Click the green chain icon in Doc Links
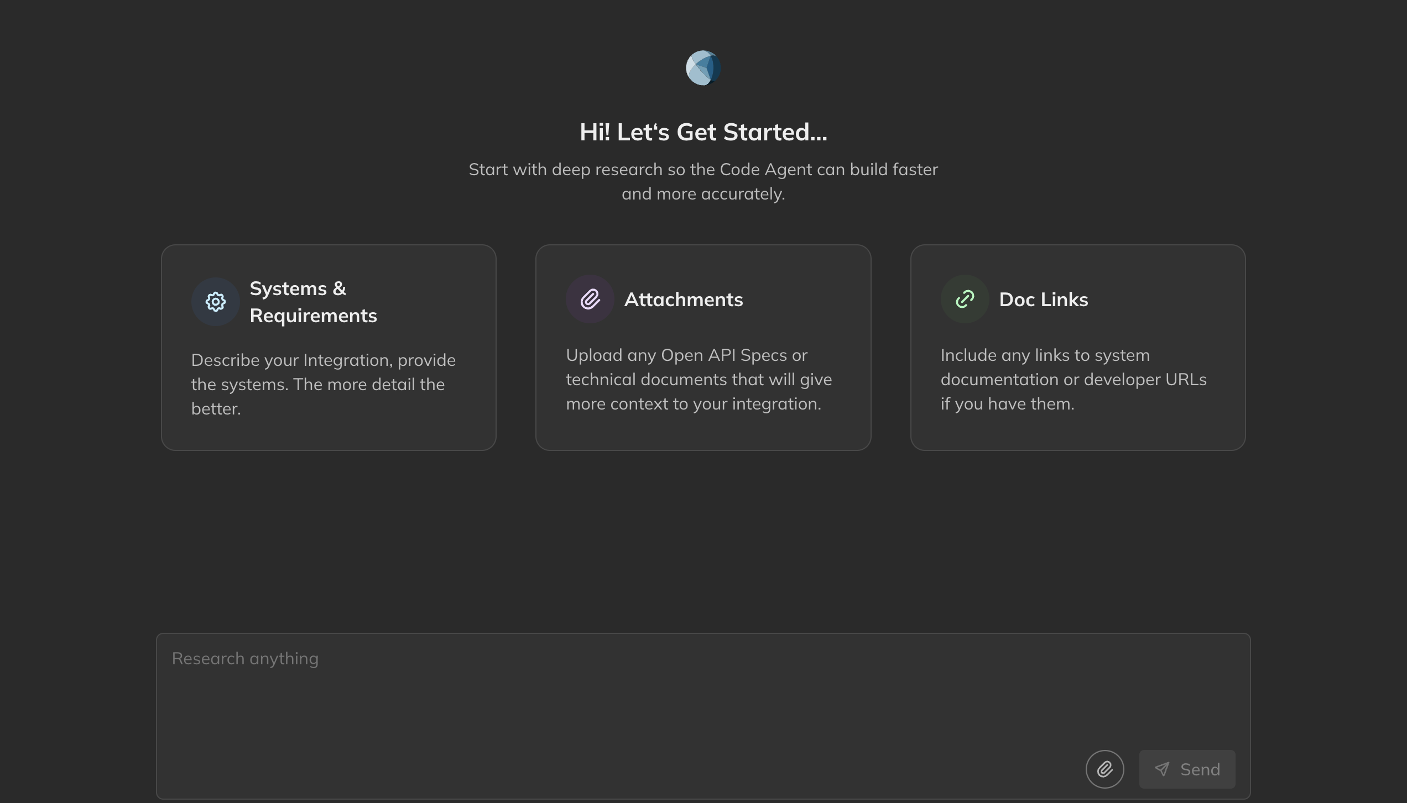Screen dimensions: 1407x803 click(x=965, y=300)
